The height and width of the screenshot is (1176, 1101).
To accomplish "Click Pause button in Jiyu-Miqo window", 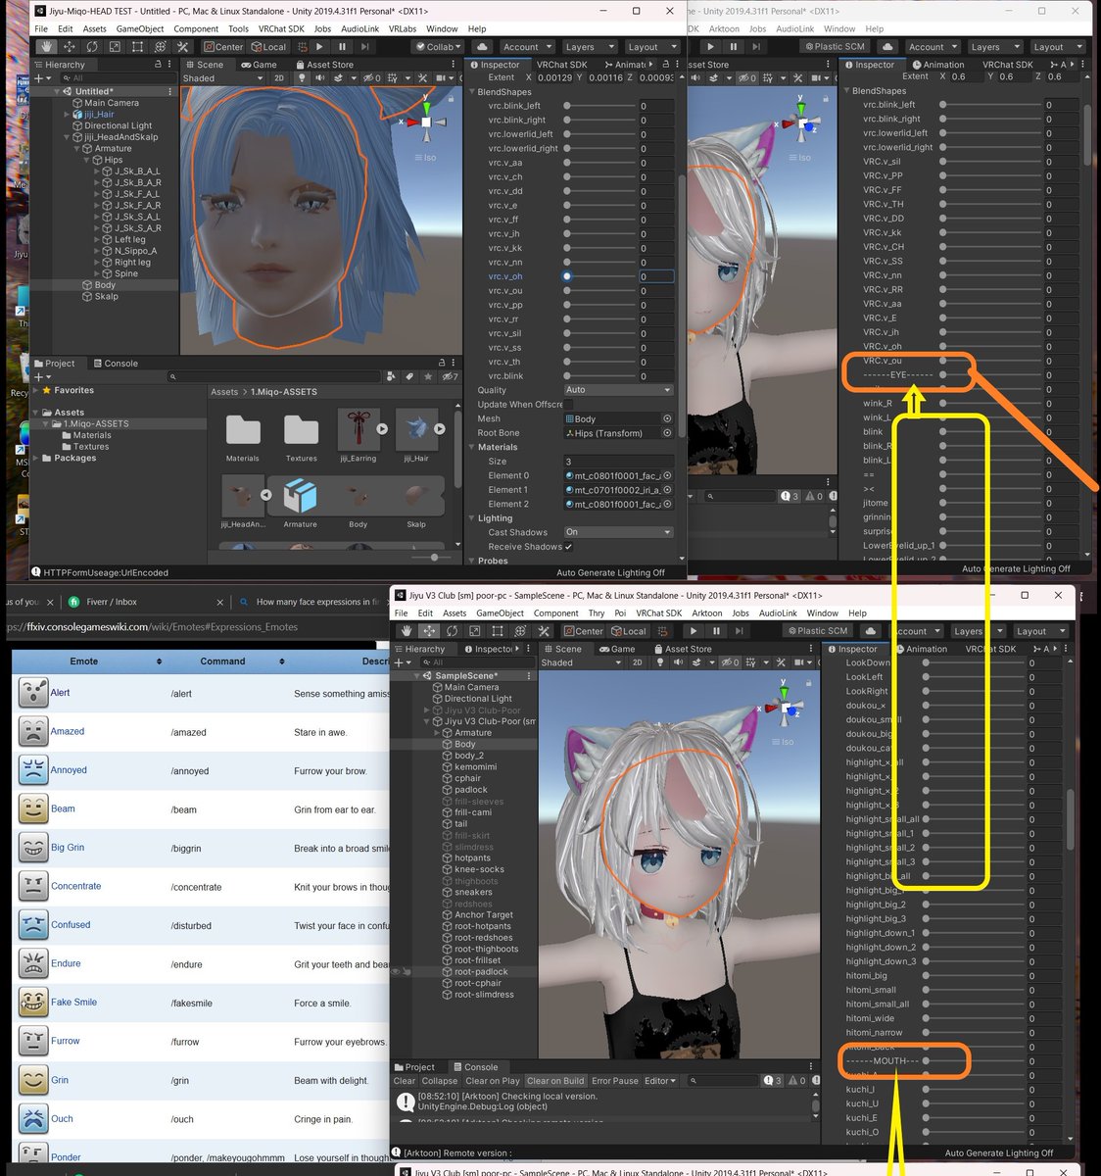I will (x=342, y=46).
